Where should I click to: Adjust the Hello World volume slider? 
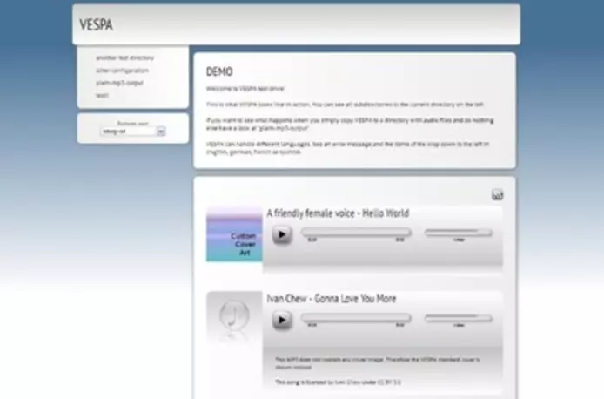pos(458,233)
